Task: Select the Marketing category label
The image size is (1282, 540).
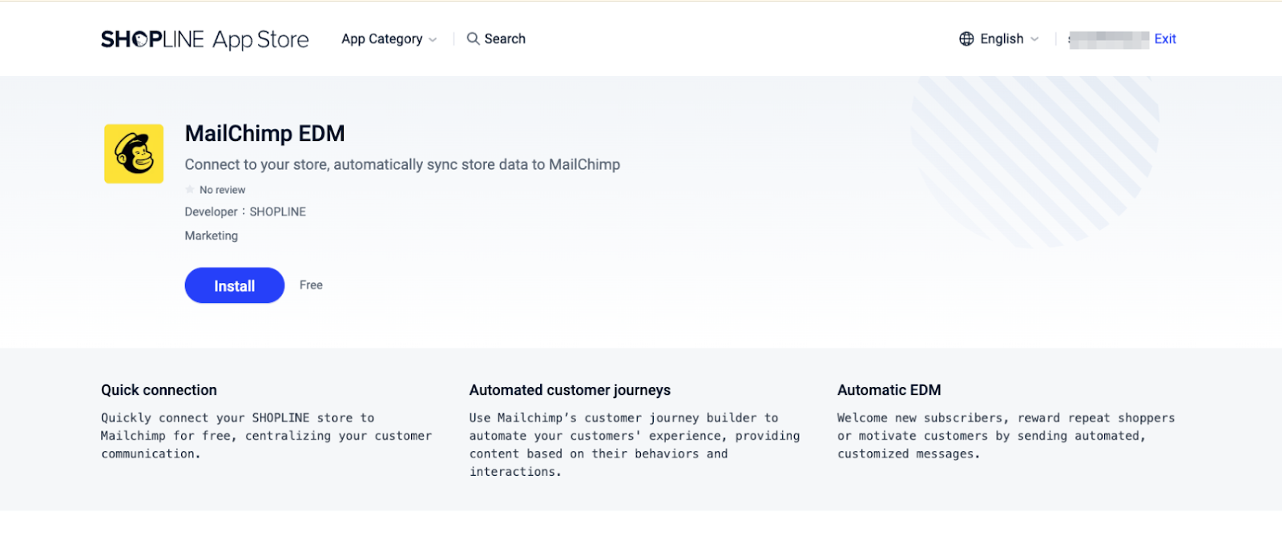Action: tap(212, 236)
